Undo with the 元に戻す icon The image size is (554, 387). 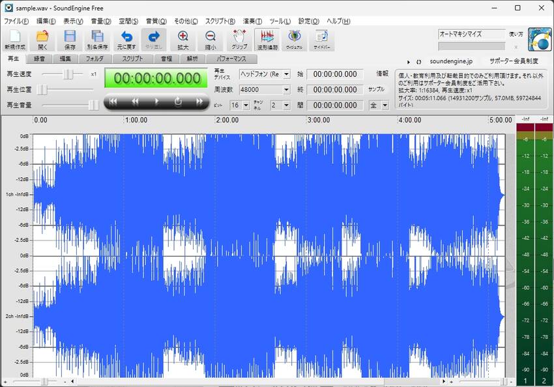coord(126,40)
